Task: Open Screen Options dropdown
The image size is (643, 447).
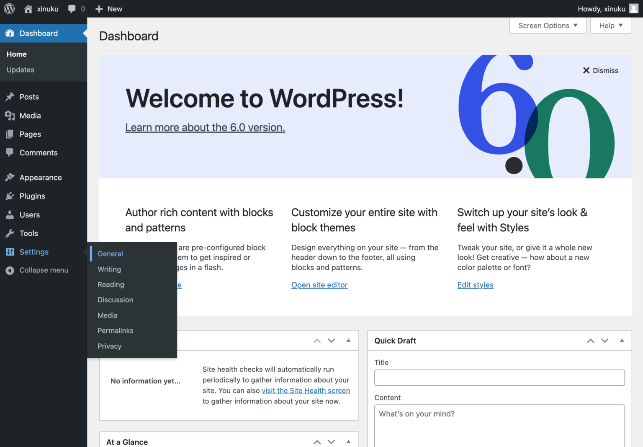Action: coord(548,25)
